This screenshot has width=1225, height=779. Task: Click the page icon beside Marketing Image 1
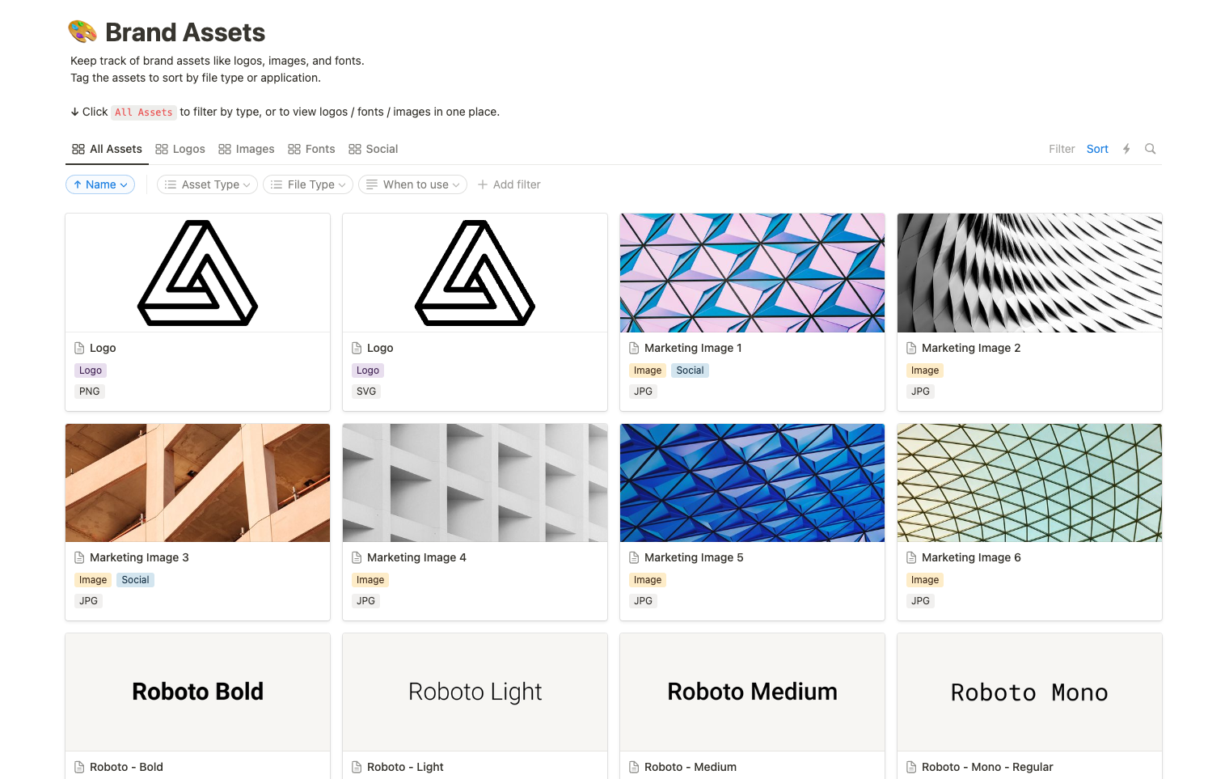tap(634, 348)
